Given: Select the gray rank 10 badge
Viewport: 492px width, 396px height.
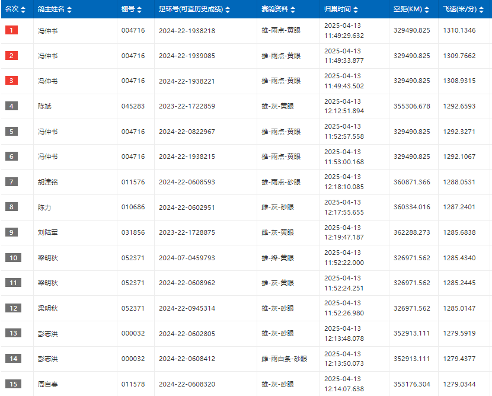Looking at the screenshot, I should 13,258.
